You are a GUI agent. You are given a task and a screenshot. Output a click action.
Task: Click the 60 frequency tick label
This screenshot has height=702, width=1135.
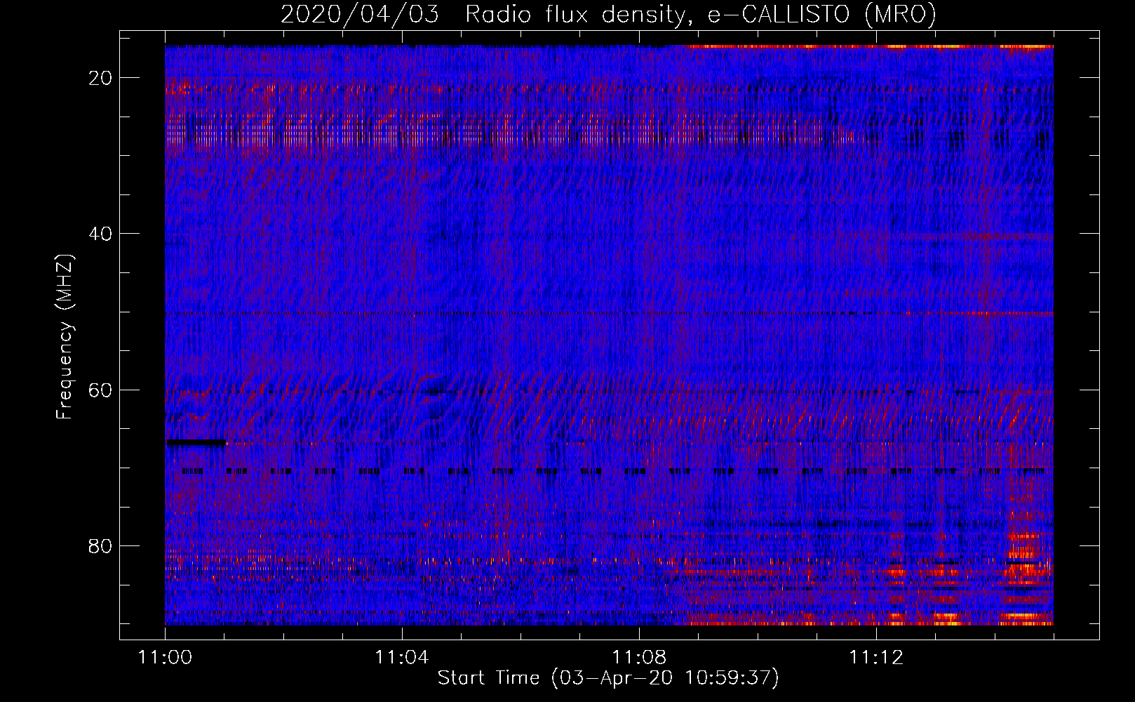coord(101,390)
